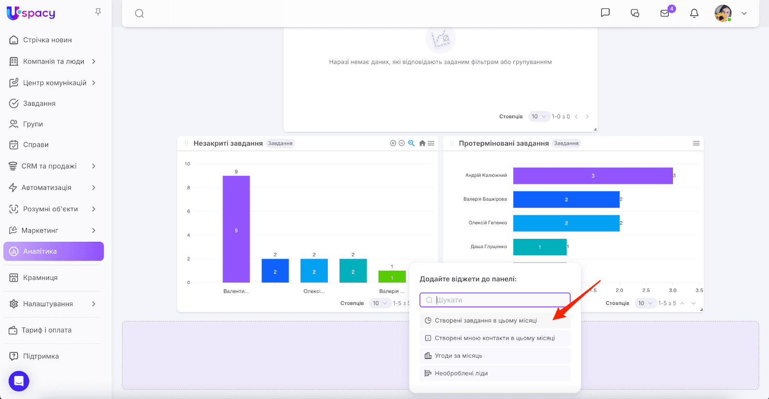Click the search magnifier icon in top bar

pyautogui.click(x=139, y=13)
